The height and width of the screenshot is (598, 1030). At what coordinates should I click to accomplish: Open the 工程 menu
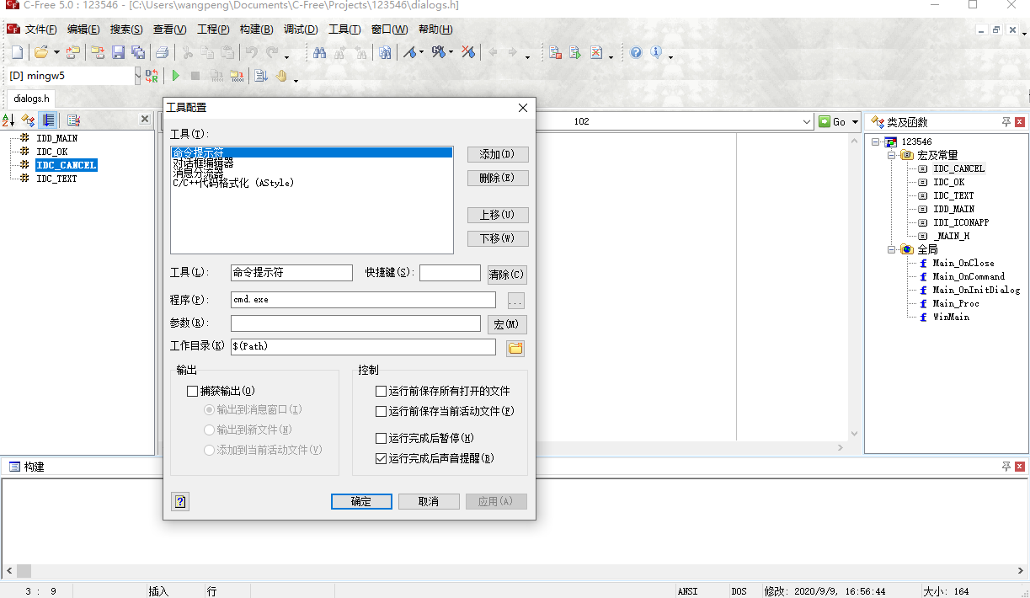(x=212, y=29)
